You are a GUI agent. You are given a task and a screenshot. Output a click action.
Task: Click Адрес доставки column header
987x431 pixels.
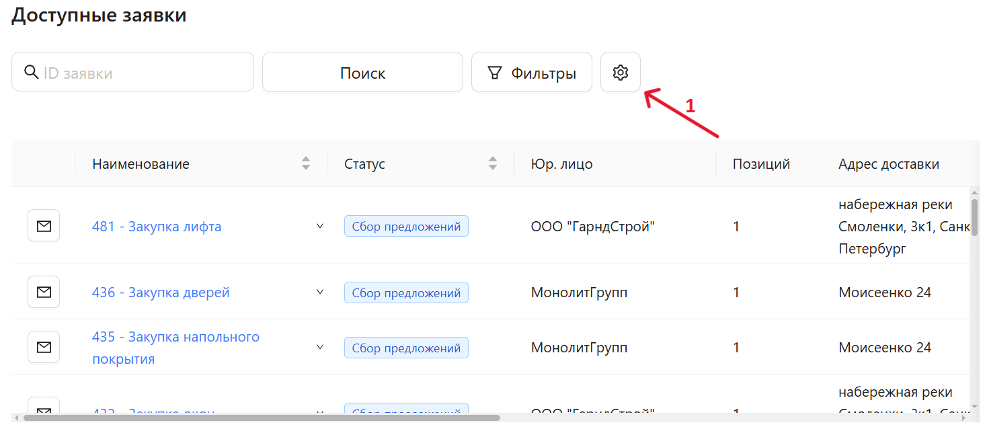click(889, 163)
